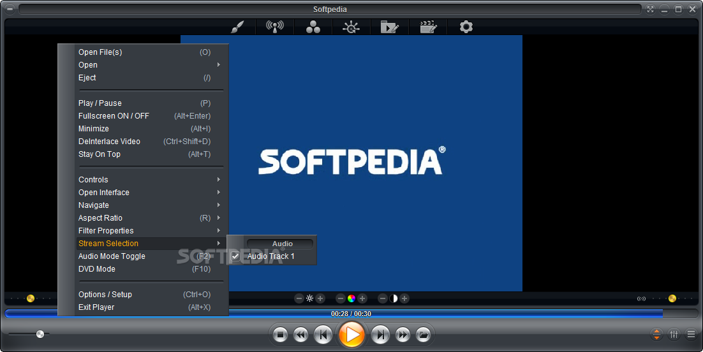This screenshot has height=352, width=703.
Task: Expand the Controls submenu
Action: [149, 180]
